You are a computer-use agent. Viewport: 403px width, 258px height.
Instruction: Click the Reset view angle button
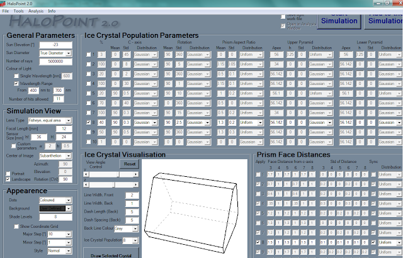[129, 164]
